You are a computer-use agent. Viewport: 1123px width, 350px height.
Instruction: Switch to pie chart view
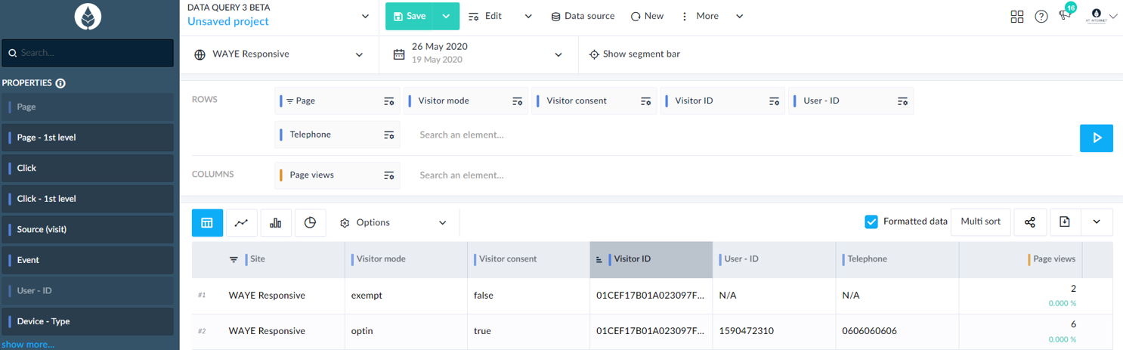click(x=310, y=222)
